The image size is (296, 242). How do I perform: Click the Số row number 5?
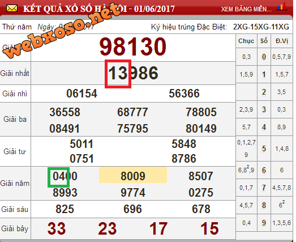tap(264, 148)
